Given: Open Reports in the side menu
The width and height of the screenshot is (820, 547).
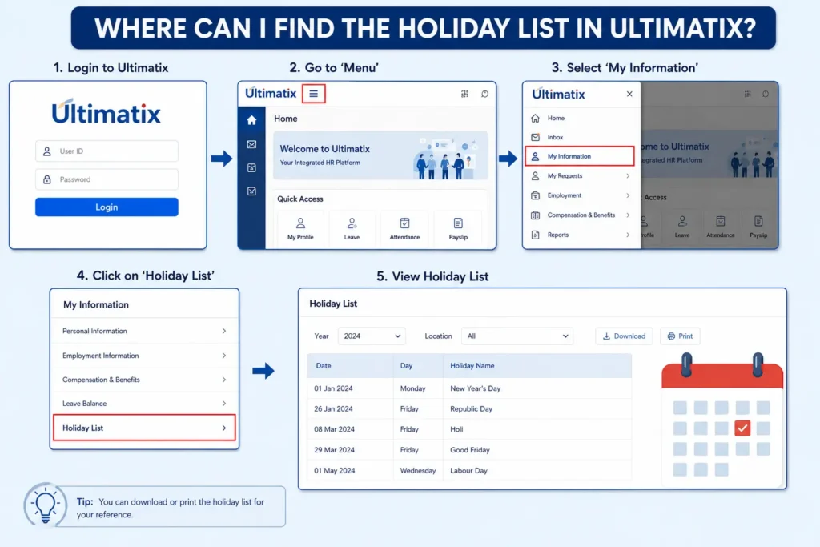Looking at the screenshot, I should click(580, 235).
